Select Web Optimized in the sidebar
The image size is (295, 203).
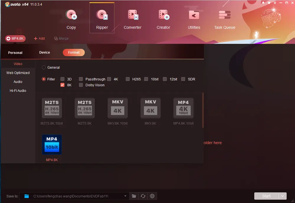click(x=18, y=73)
